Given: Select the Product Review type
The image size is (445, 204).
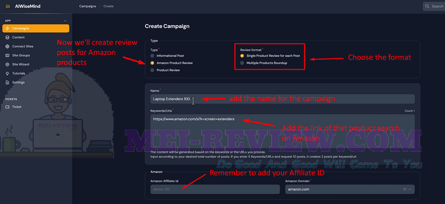Looking at the screenshot, I should pos(153,70).
